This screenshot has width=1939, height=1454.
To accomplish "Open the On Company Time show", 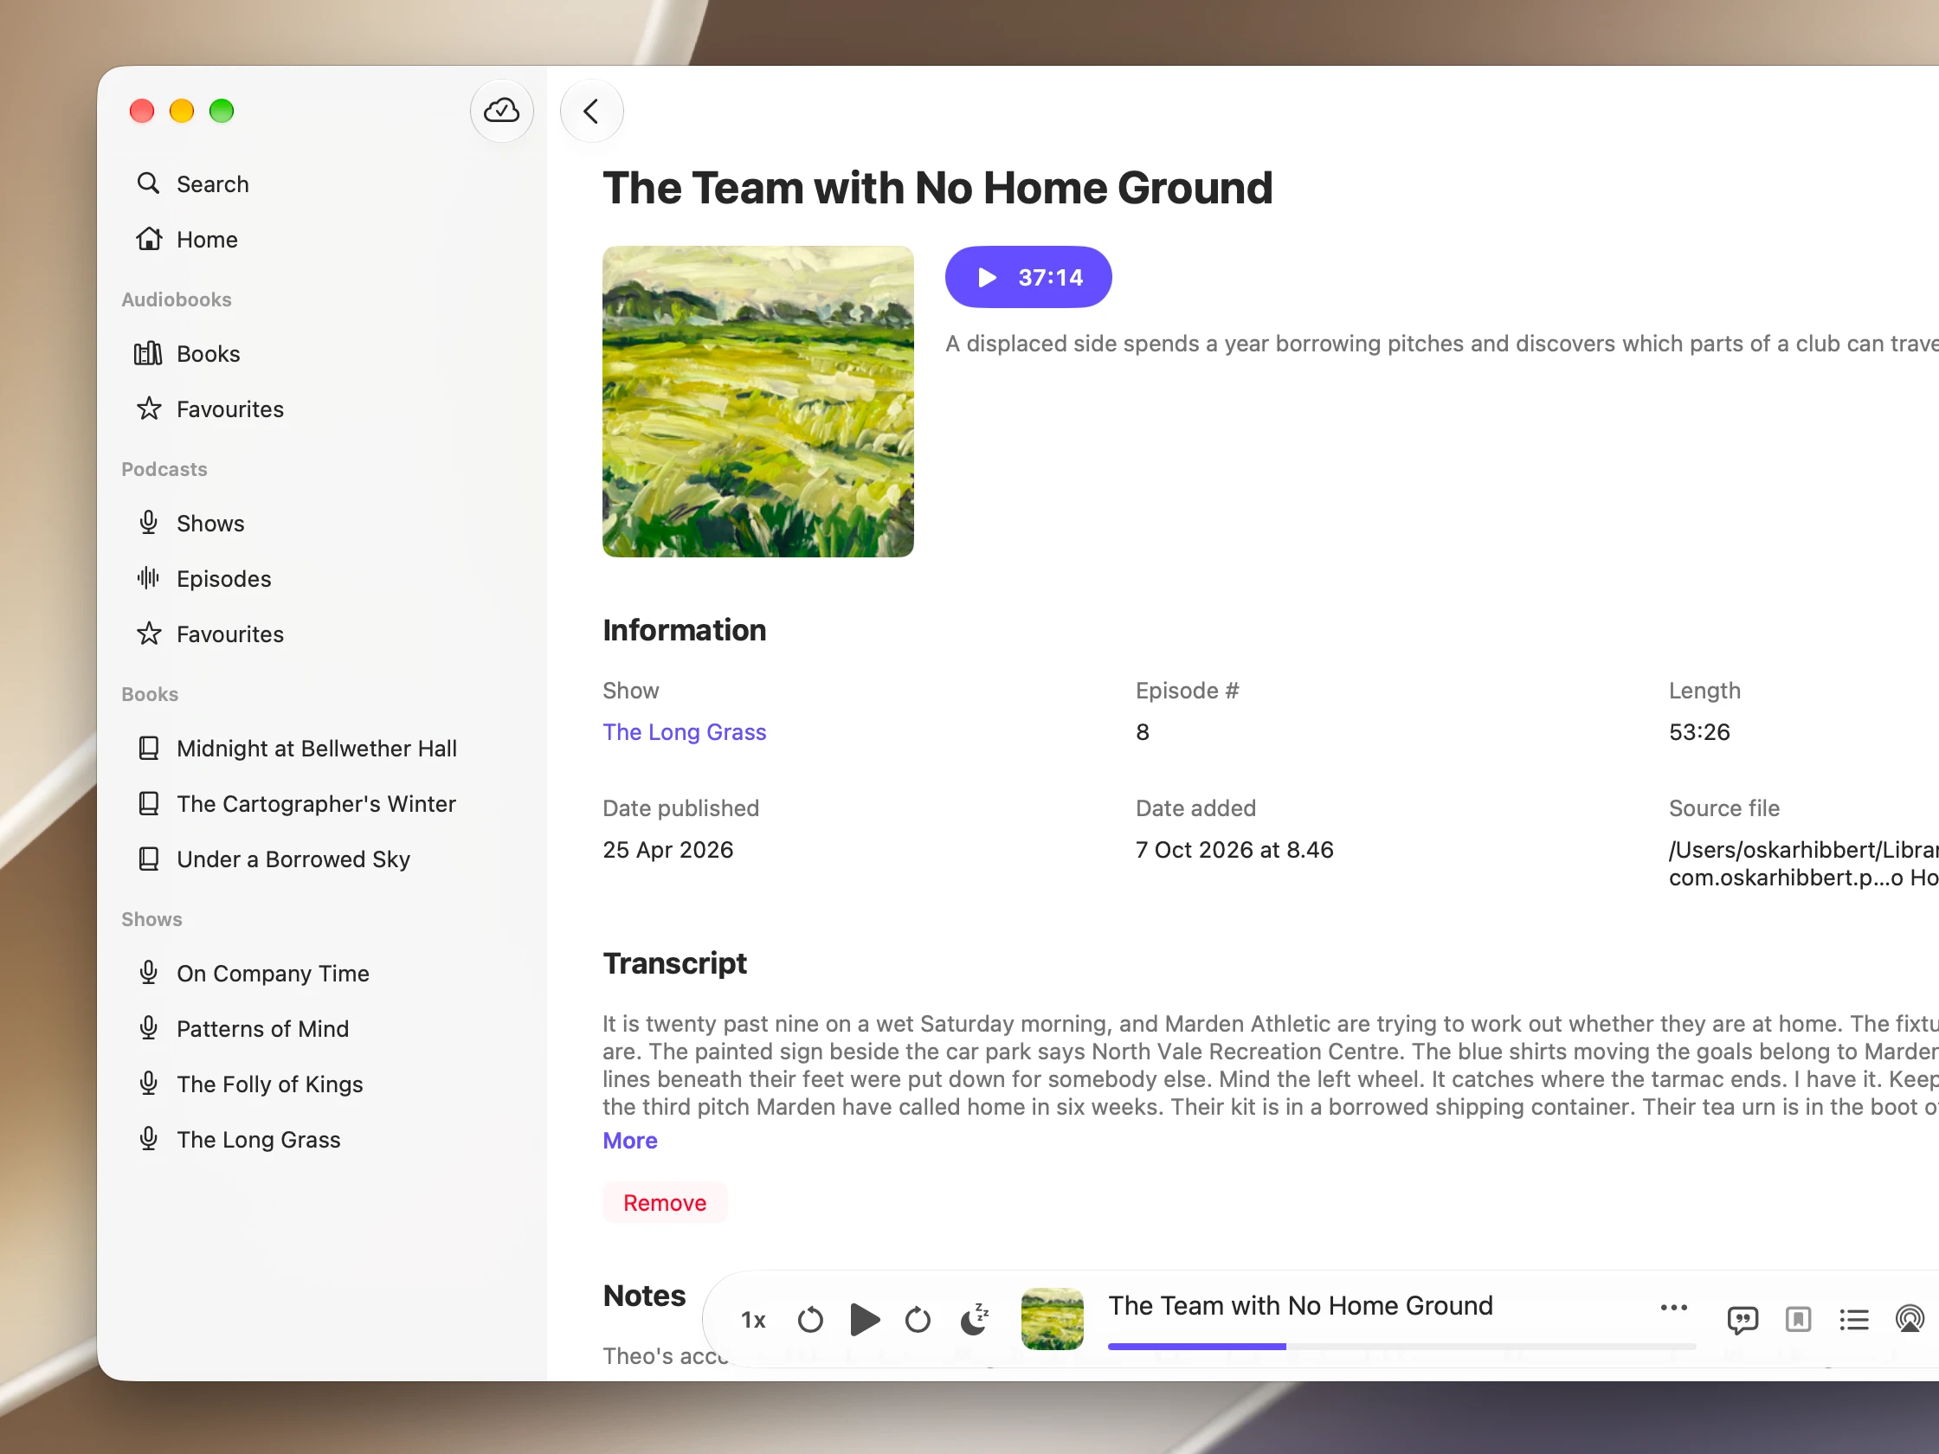I will click(322, 973).
